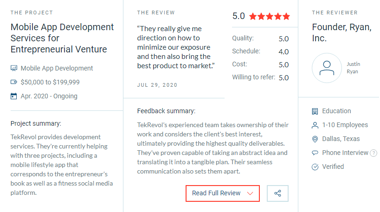Click the Willing to refer score
The width and height of the screenshot is (380, 212).
(x=283, y=78)
